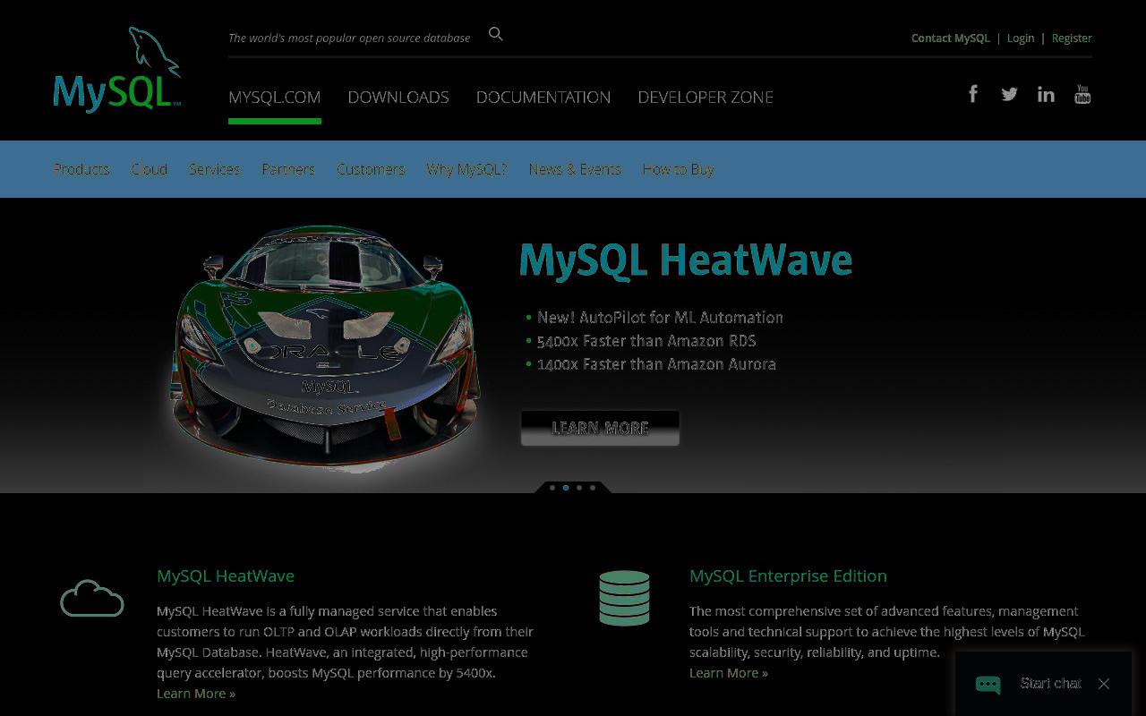Click Learn More under Enterprise Edition description
Screen dimensions: 1146x716
729,673
